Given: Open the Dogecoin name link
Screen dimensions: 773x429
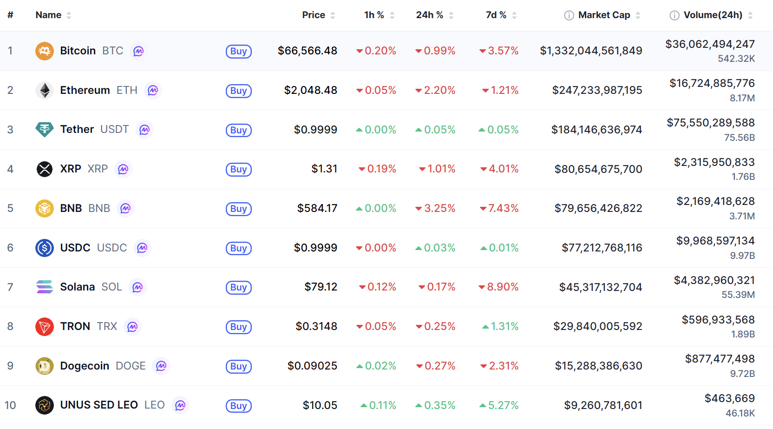Looking at the screenshot, I should click(x=85, y=366).
